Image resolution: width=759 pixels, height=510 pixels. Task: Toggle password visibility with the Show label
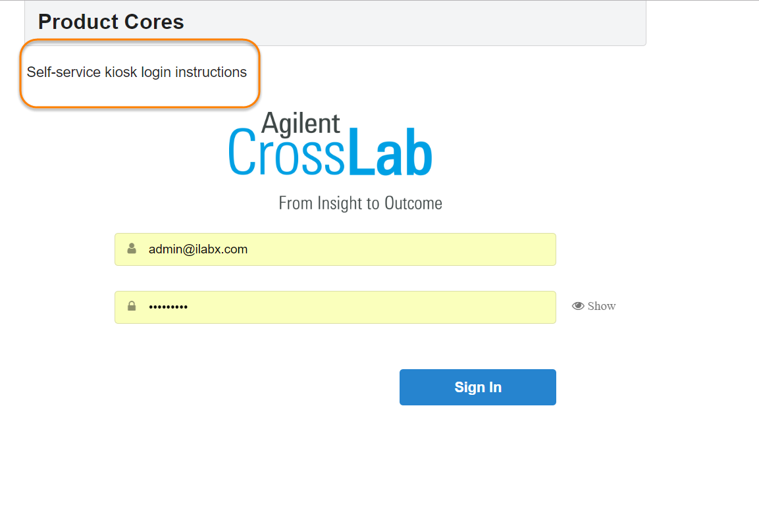click(x=602, y=306)
